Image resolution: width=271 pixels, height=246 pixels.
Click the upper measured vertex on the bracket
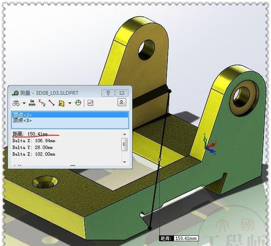[x=169, y=91]
